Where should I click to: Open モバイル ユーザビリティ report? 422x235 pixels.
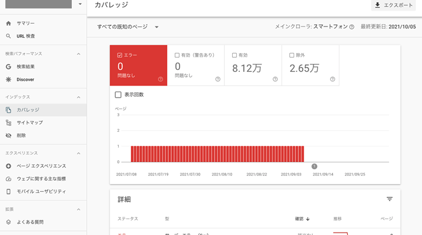point(43,192)
